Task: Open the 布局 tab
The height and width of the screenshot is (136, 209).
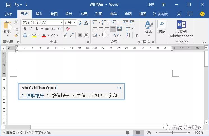Action: pos(84,14)
